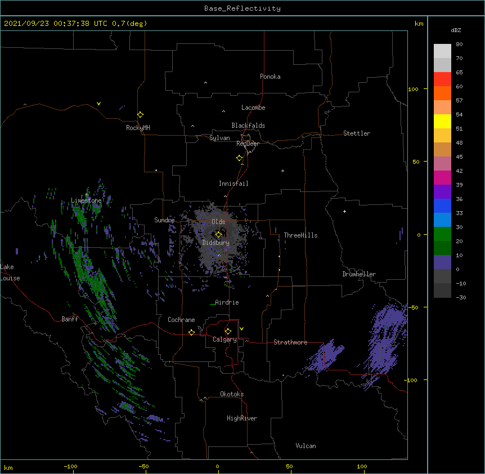Click the 0.7(deg) elevation angle text
This screenshot has width=485, height=474.
129,24
